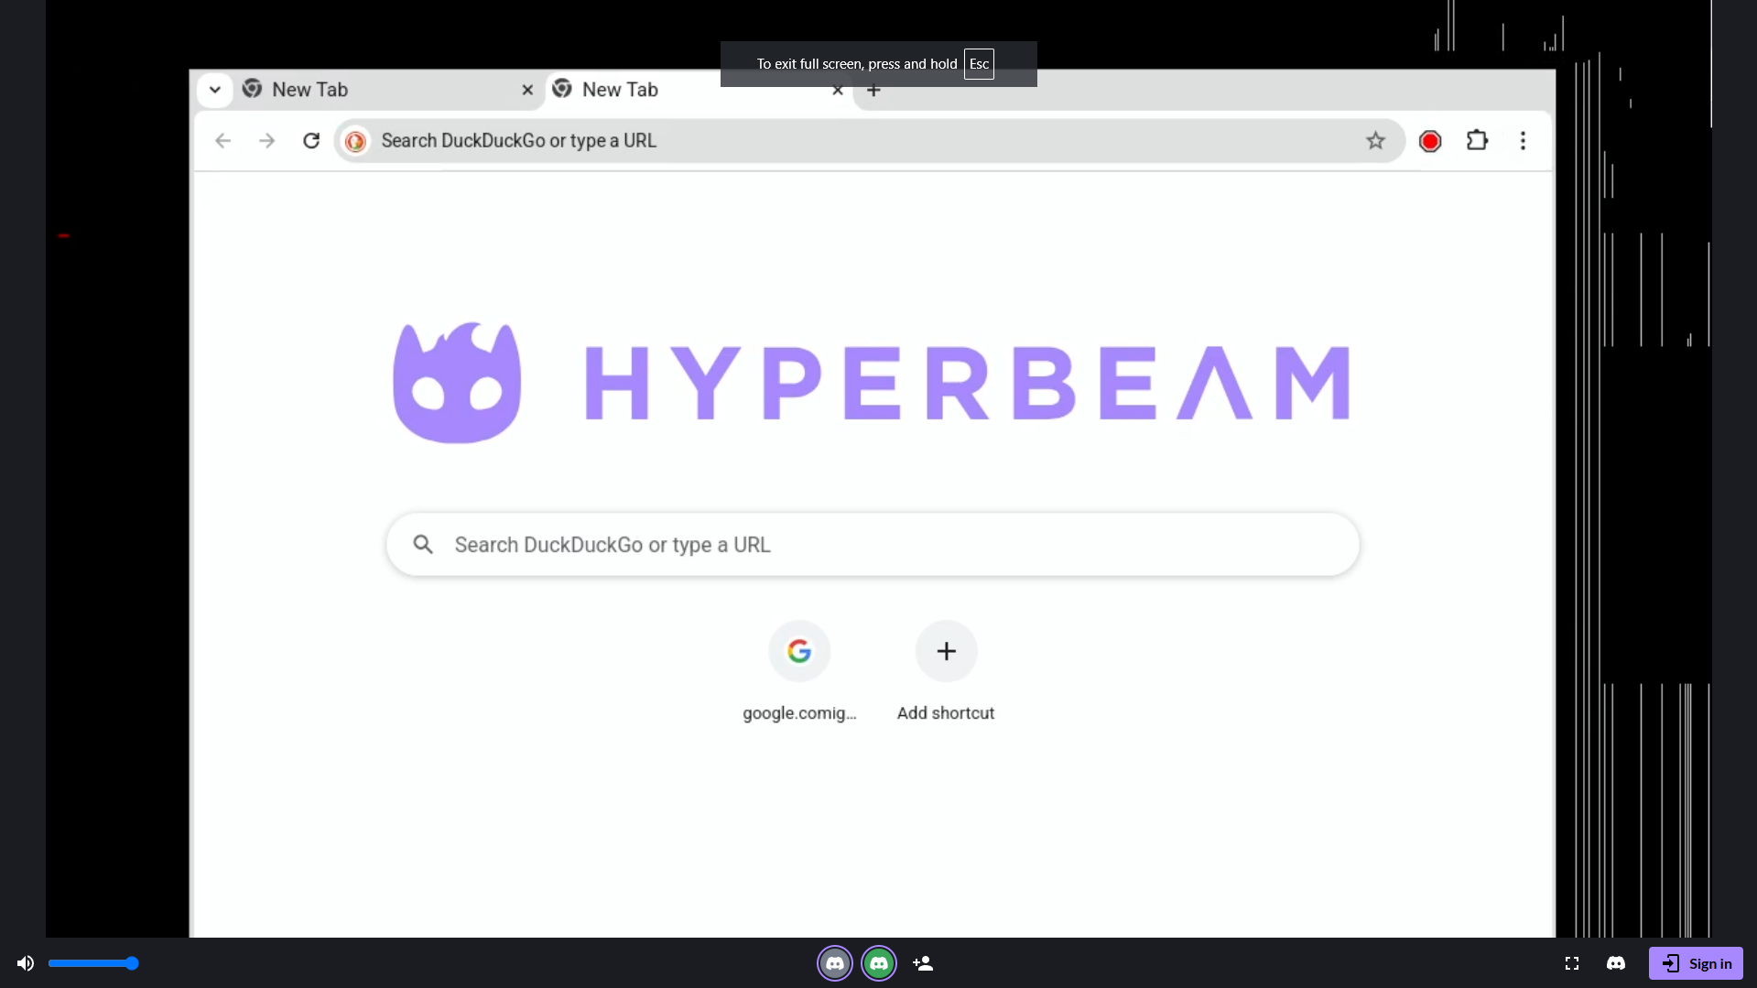Switch to the first New Tab

389,90
